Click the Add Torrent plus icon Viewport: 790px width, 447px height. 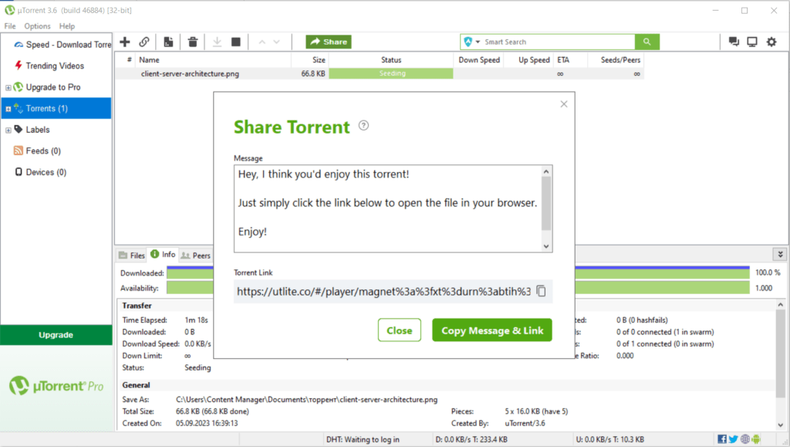(x=124, y=42)
